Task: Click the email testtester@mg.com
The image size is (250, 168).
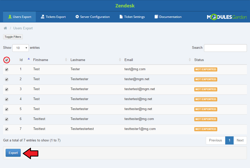Action: point(139,119)
